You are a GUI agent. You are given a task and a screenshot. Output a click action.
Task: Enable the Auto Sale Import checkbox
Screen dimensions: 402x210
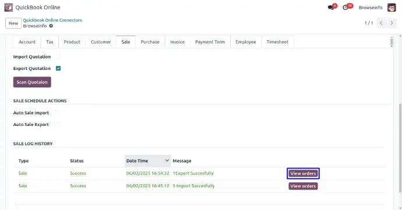point(57,113)
